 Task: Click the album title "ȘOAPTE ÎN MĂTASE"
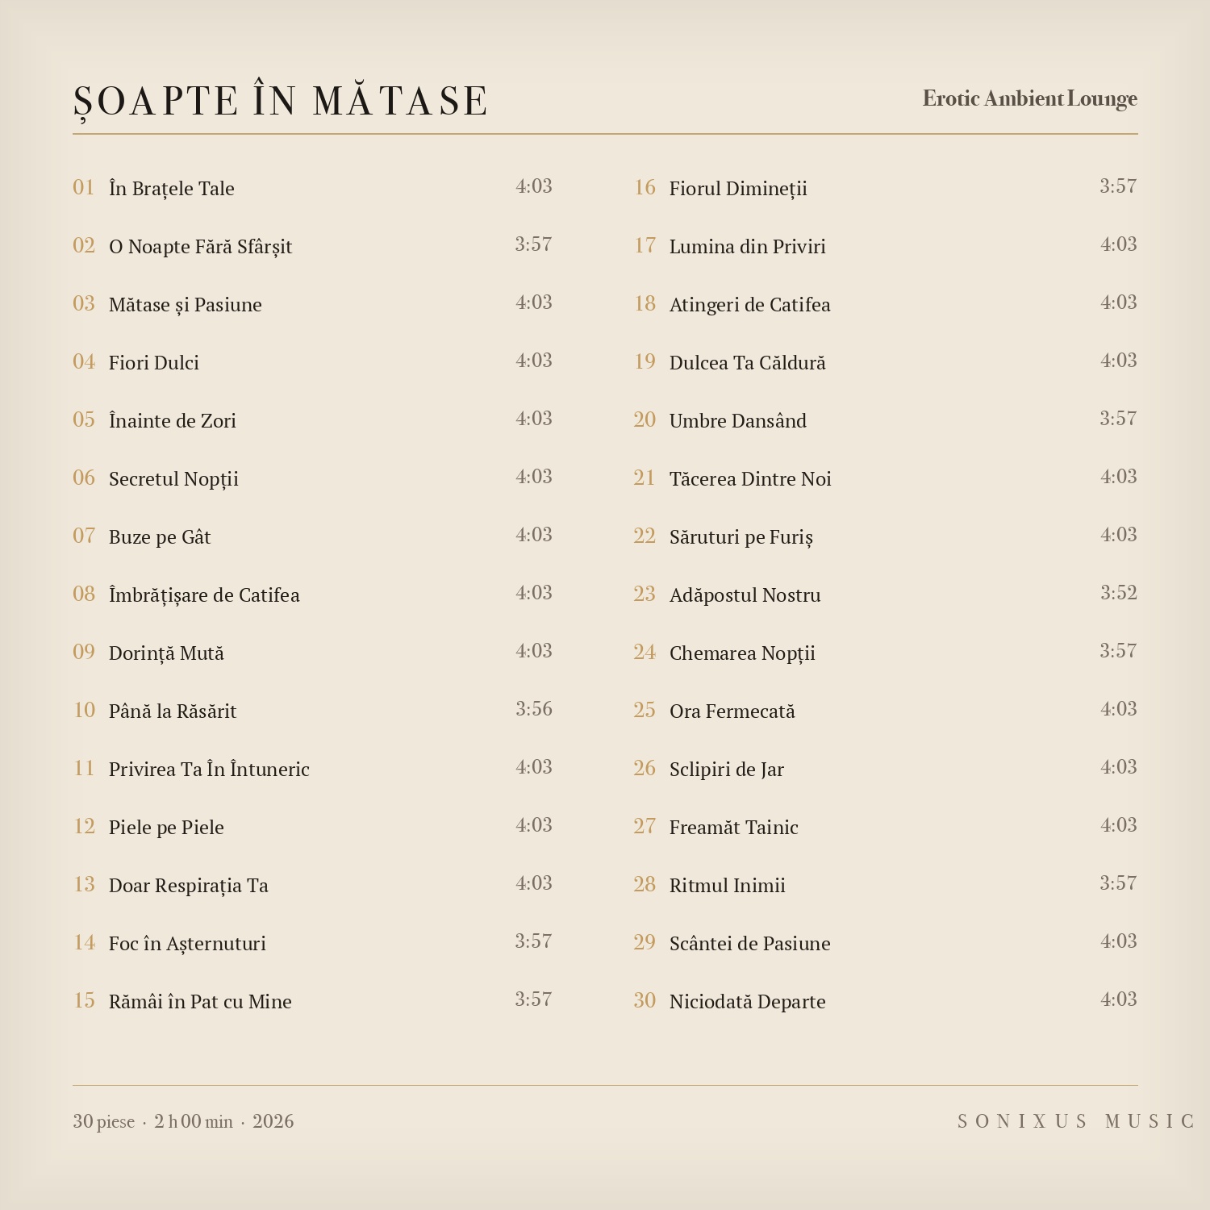tap(280, 101)
